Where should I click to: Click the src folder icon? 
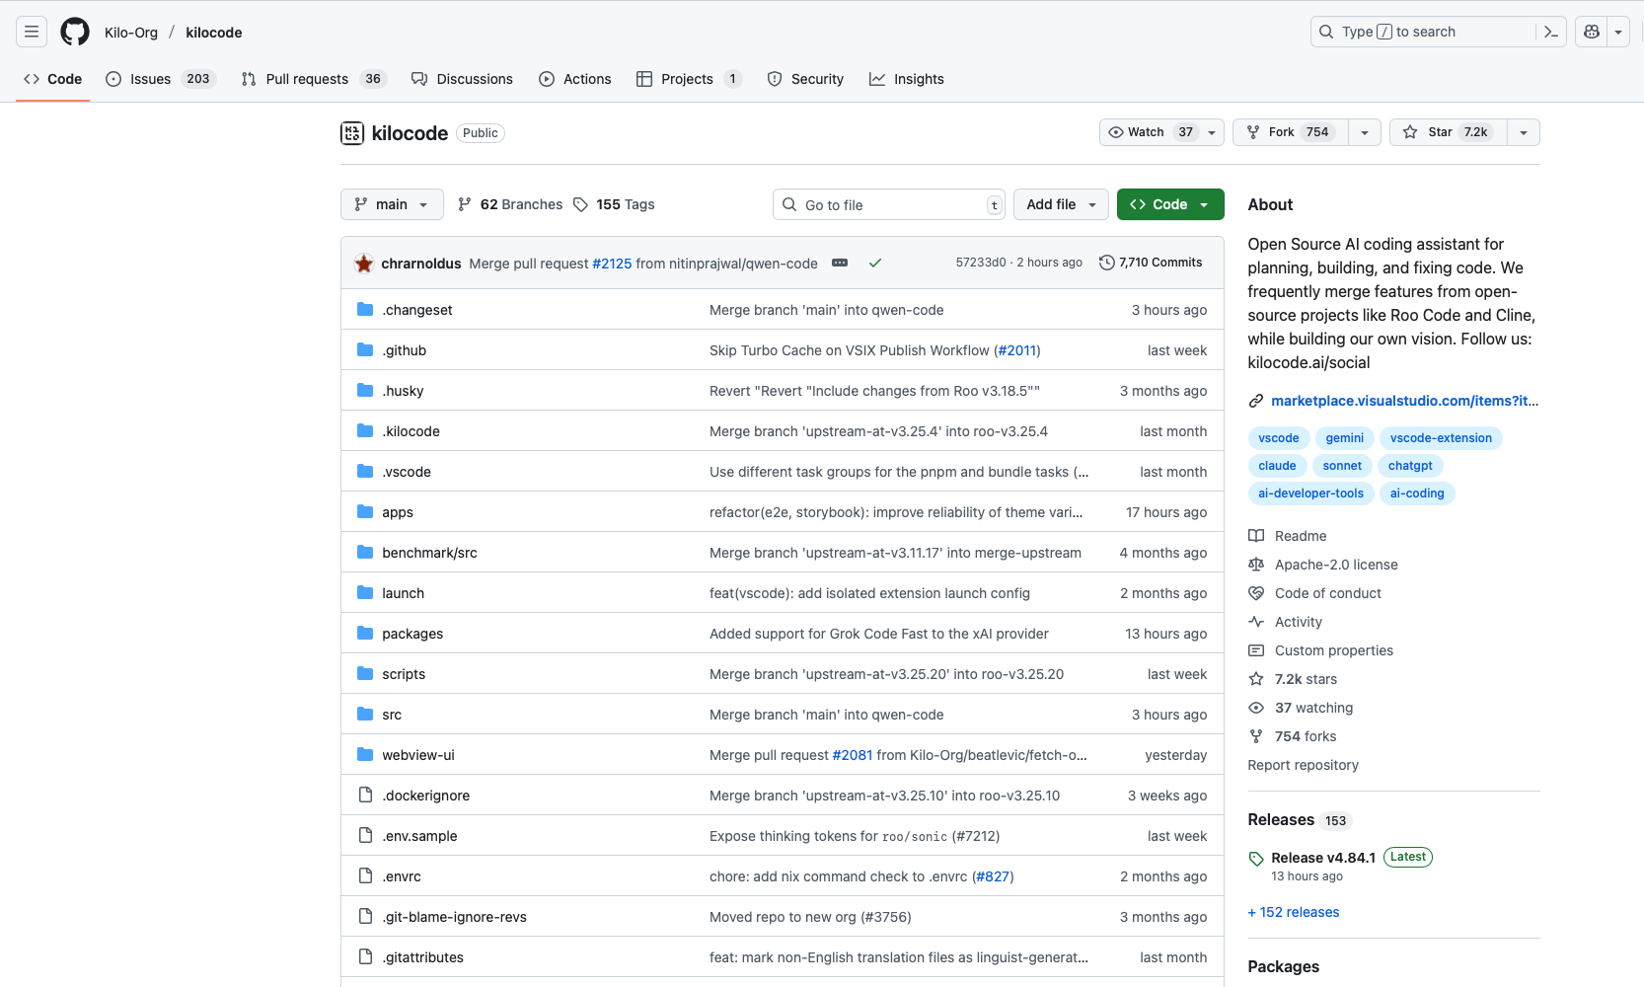365,715
